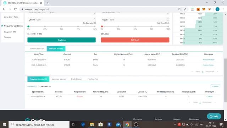This screenshot has width=227, height=128.
Task: Open the clock showing 23:11
Action: (211, 124)
